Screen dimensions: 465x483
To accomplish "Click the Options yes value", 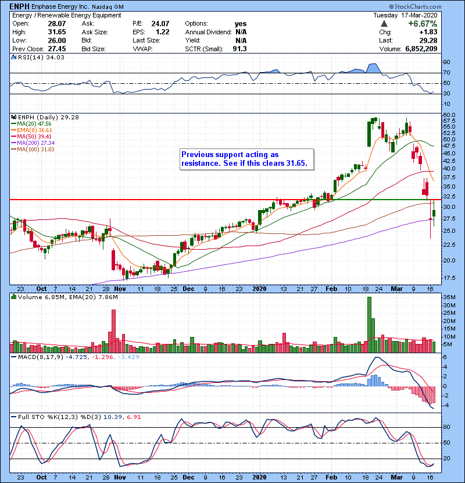I will [x=241, y=24].
